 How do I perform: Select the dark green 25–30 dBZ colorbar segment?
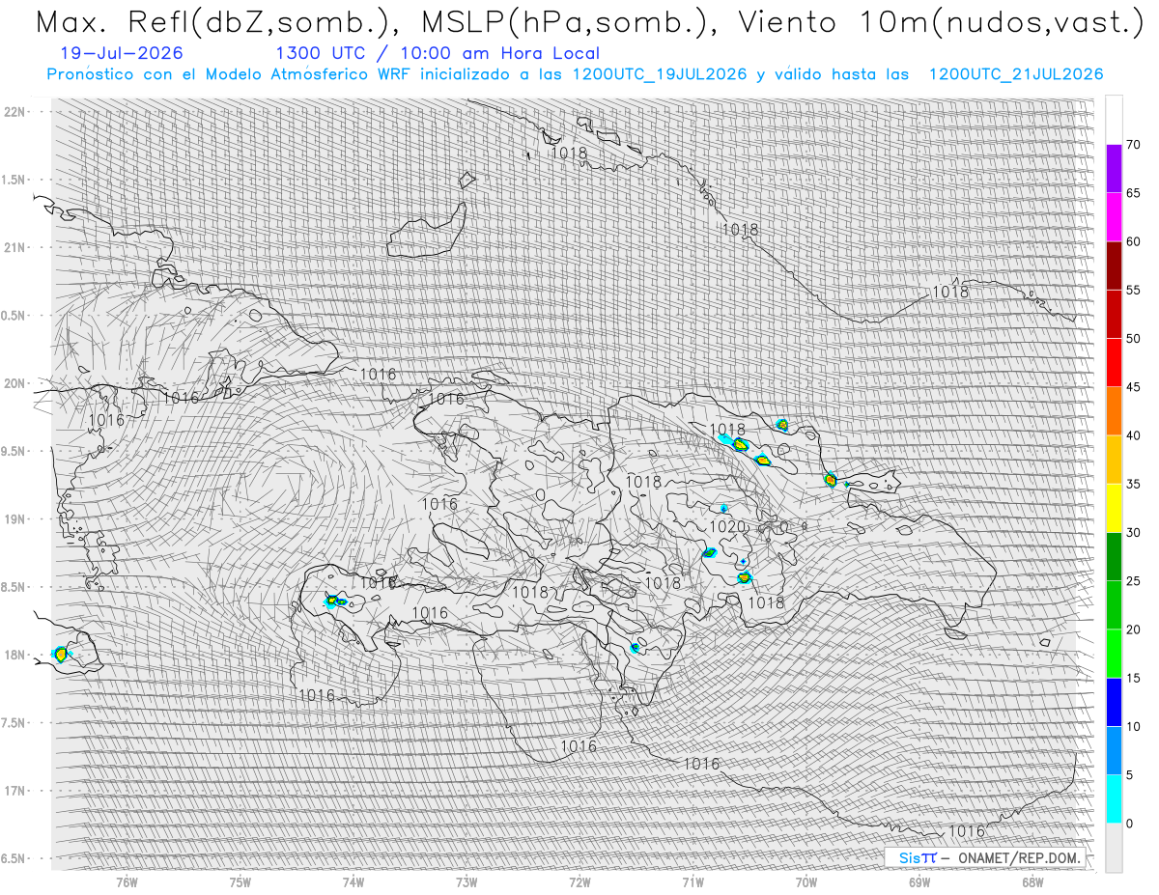pos(1114,556)
